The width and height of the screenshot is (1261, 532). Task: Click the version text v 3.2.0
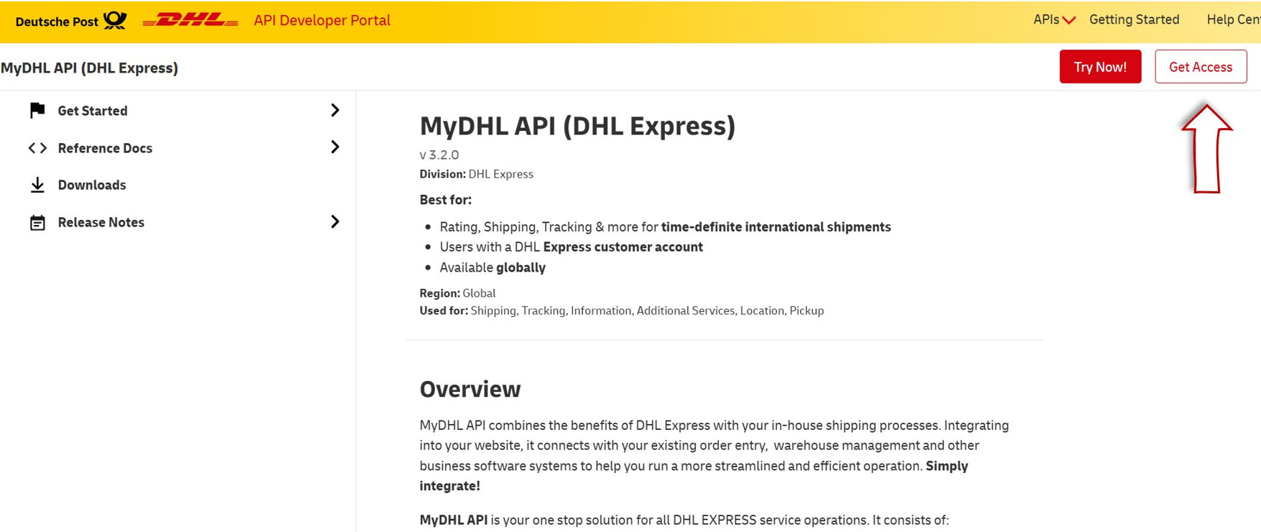pos(439,155)
